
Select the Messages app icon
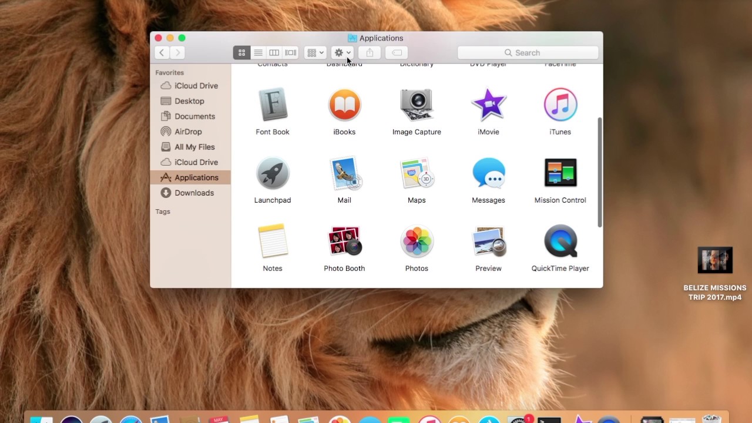488,173
